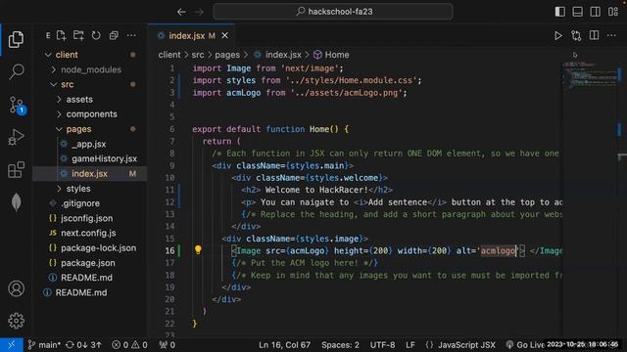Viewport: 627px width, 352px height.
Task: Open the remote window indicator in status bar
Action: tap(11, 345)
